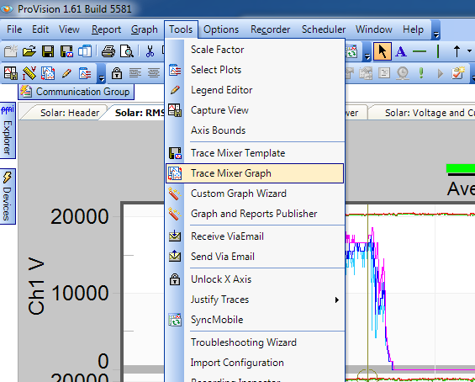Screen dimensions: 475x382
Task: Choose Send Via Email menu entry
Action: pyautogui.click(x=255, y=257)
